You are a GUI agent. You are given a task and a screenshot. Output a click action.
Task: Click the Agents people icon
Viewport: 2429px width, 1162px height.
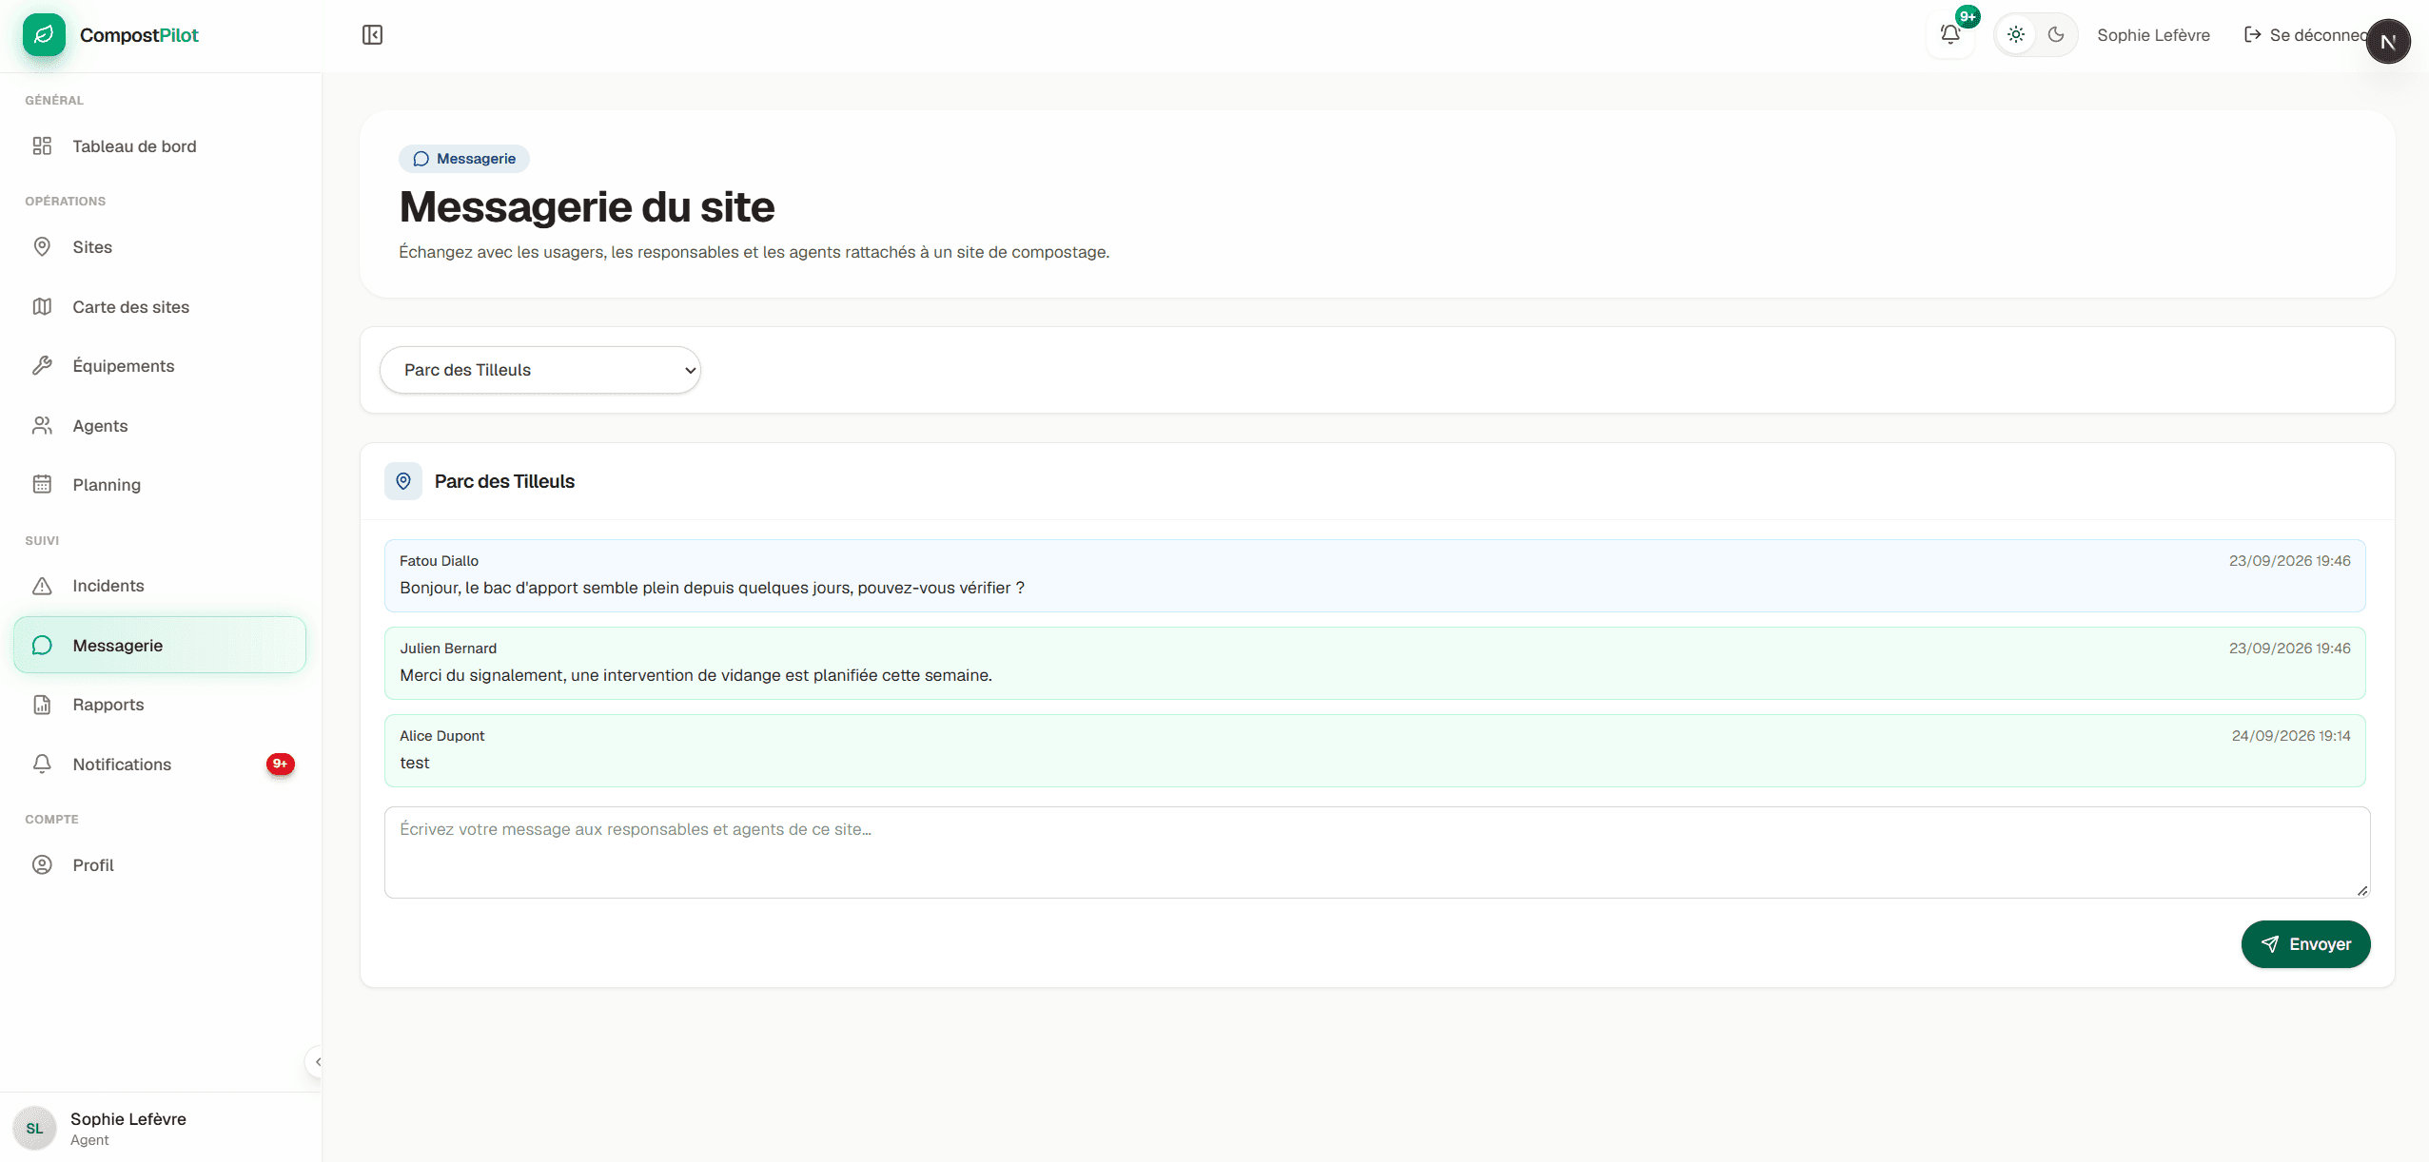click(x=42, y=426)
